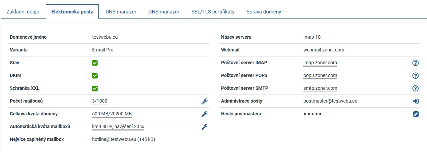Toggle the DKIM green checkbox
Screen dimensions: 427x152
[95, 76]
